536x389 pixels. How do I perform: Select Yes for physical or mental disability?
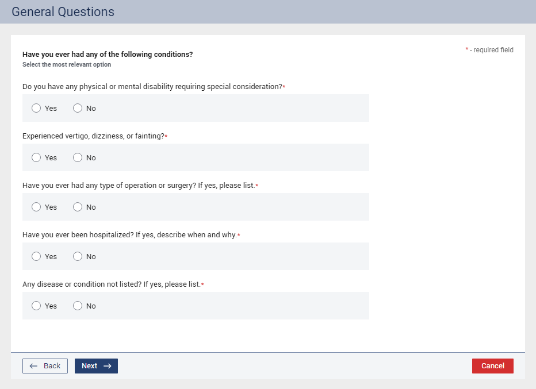click(x=36, y=108)
